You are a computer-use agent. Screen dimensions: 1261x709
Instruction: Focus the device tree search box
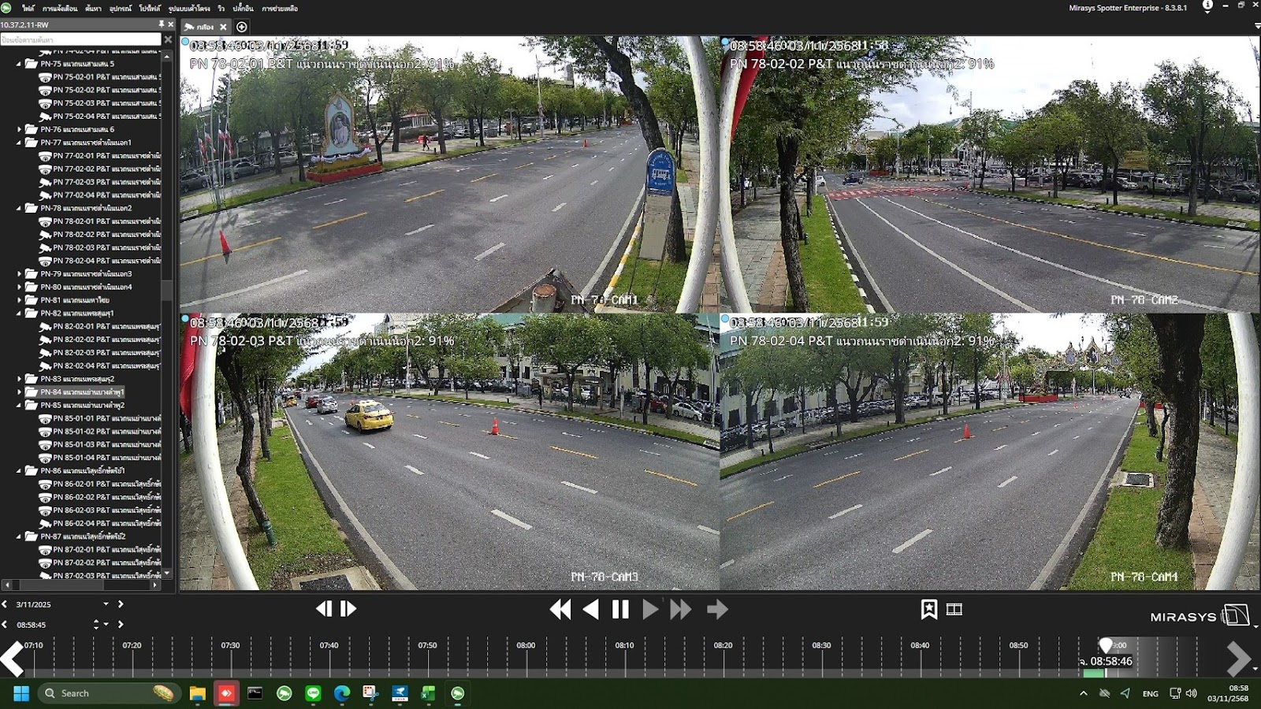coord(80,39)
